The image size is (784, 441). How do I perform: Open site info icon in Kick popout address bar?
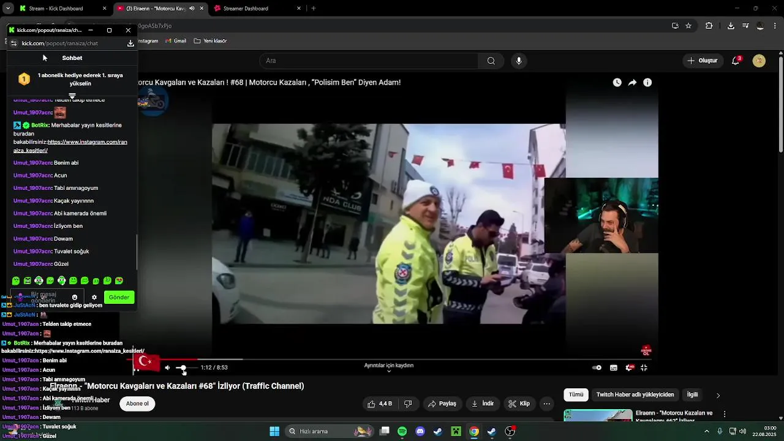(13, 43)
